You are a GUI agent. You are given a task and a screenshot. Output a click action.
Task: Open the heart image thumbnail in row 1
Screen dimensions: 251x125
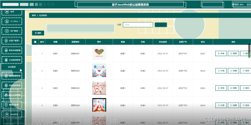(99, 53)
